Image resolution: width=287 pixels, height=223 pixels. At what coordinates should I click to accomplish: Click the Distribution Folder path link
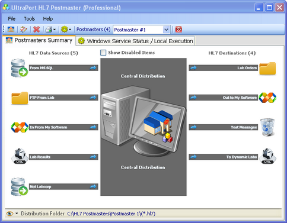click(x=111, y=214)
